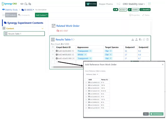Delete Results Table 1 with trash icon
Screen dimensions: 167x119
tap(148, 40)
